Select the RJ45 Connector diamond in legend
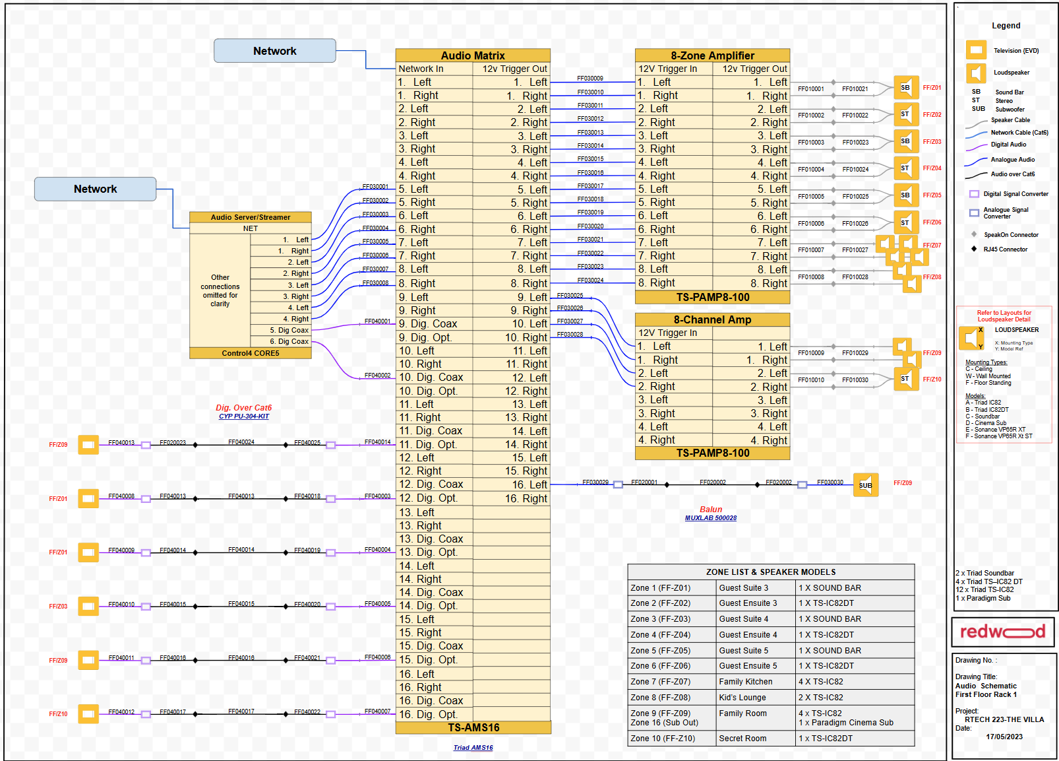This screenshot has height=761, width=1059. pos(974,249)
